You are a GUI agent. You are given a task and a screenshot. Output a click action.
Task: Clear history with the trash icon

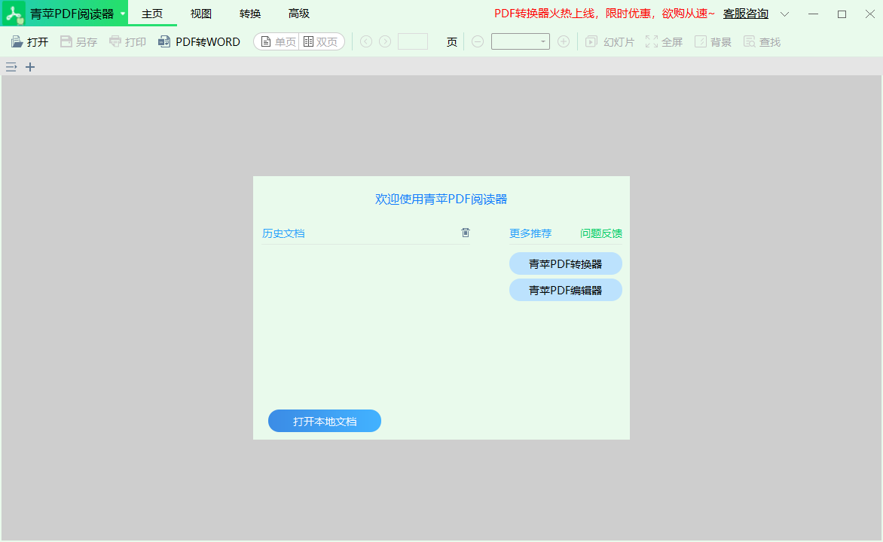click(x=465, y=233)
